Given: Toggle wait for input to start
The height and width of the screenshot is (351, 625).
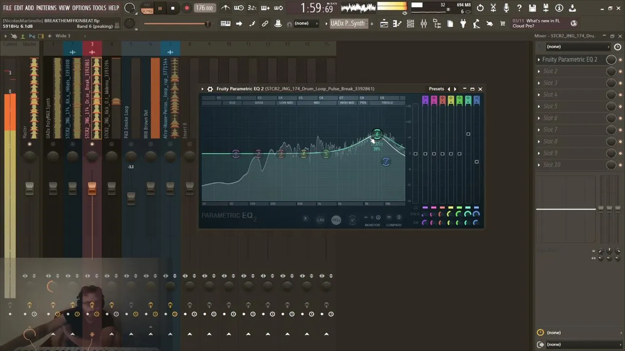Looking at the screenshot, I should 239,8.
